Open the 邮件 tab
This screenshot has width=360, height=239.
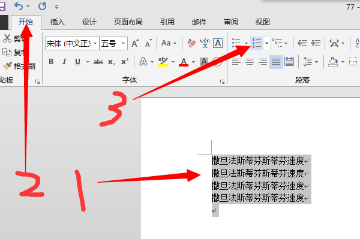coord(199,22)
